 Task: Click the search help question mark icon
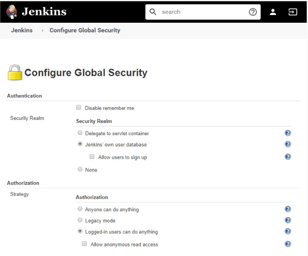click(x=252, y=12)
